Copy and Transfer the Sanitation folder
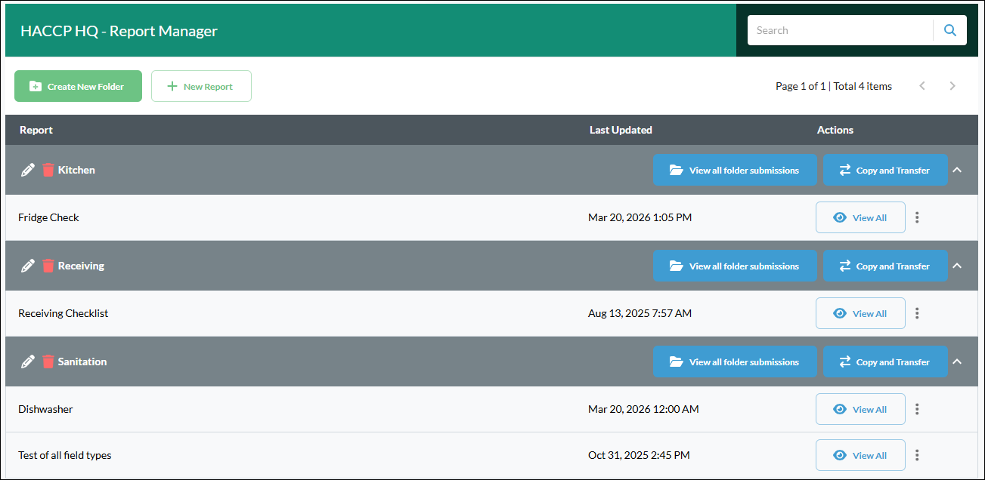 885,362
